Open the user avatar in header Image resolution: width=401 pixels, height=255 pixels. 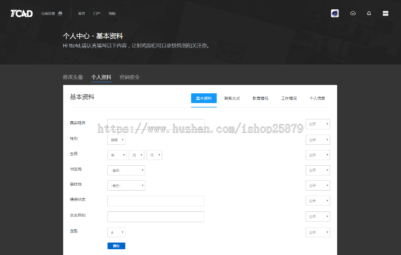(335, 13)
